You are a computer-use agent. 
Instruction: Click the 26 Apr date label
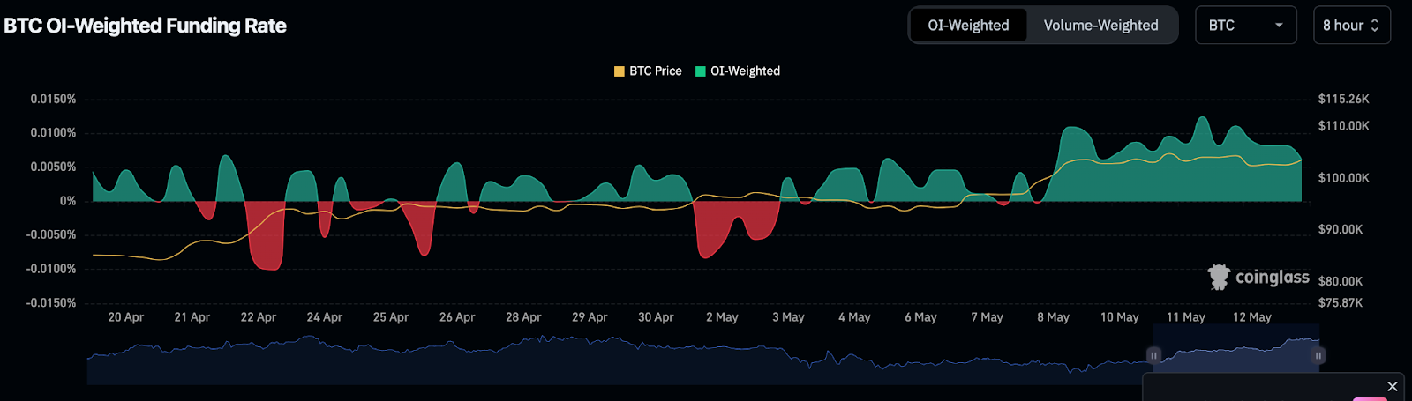(x=457, y=317)
